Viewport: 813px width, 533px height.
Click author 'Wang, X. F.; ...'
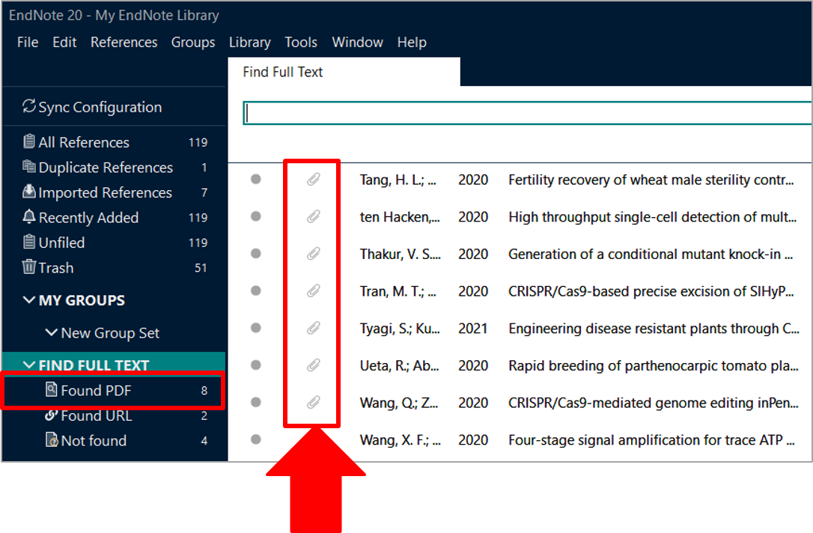click(x=401, y=440)
